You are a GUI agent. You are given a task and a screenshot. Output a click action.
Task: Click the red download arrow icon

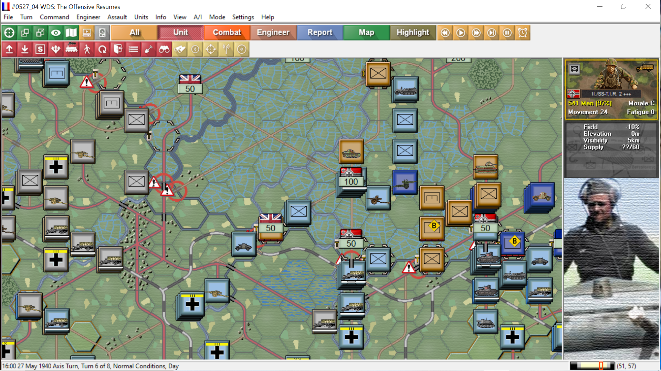25,49
